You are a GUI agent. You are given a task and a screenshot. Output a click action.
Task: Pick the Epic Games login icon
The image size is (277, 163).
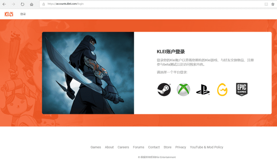[242, 89]
